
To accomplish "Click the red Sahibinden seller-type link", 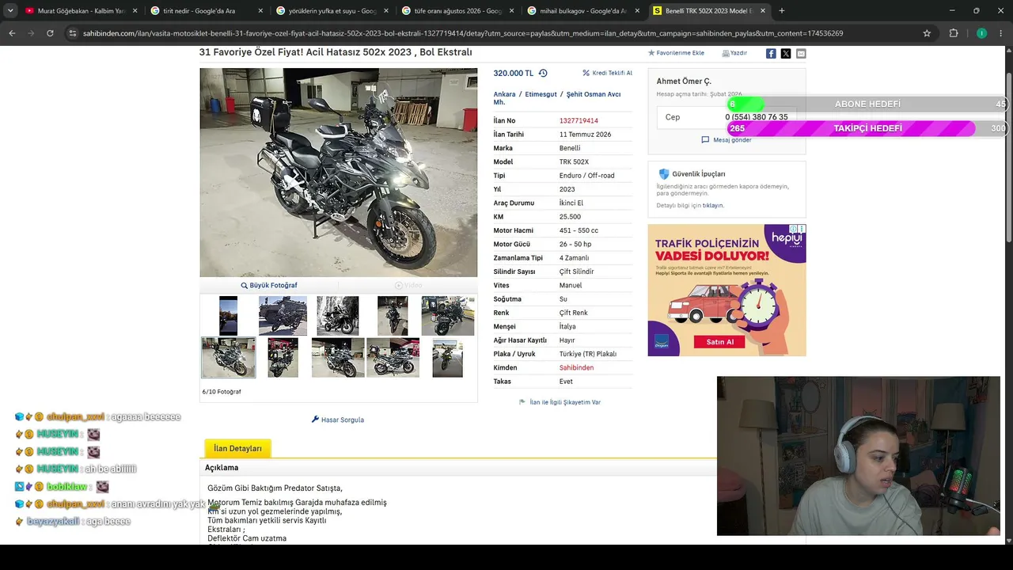I will coord(576,368).
